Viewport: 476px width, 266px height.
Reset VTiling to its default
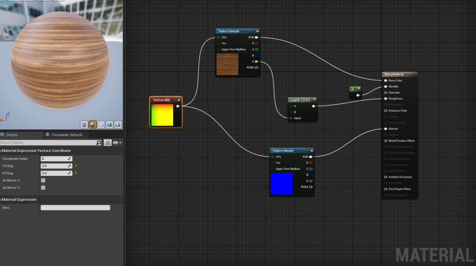pos(76,173)
